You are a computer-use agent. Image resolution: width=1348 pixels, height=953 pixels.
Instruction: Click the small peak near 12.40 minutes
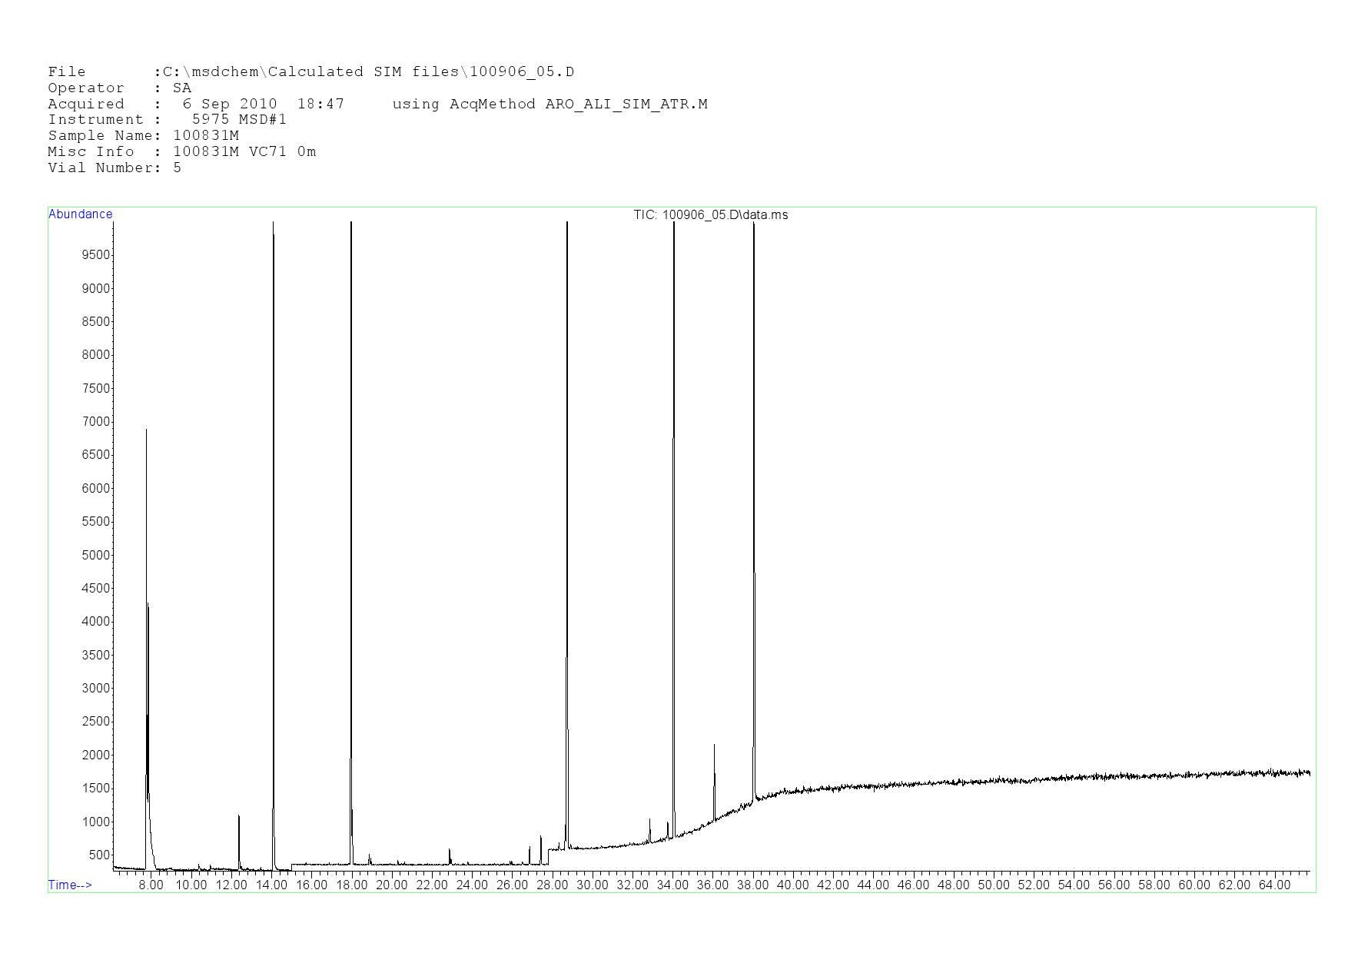(x=239, y=838)
